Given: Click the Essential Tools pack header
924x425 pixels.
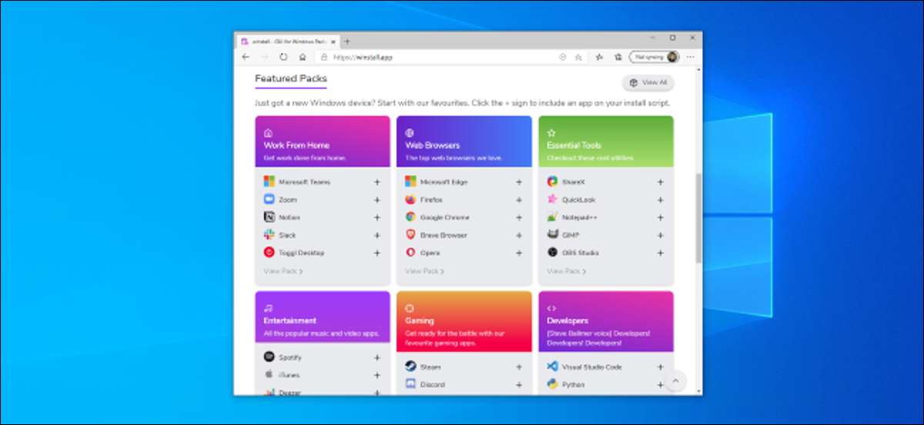Looking at the screenshot, I should pos(606,141).
